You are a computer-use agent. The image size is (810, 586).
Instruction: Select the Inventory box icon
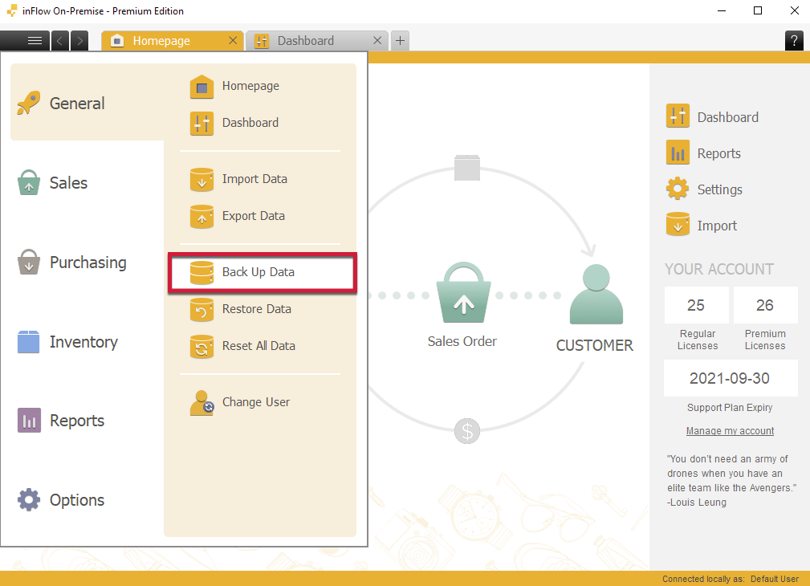[x=28, y=342]
